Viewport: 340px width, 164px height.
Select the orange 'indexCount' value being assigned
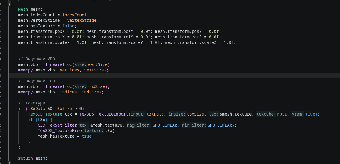75,15
